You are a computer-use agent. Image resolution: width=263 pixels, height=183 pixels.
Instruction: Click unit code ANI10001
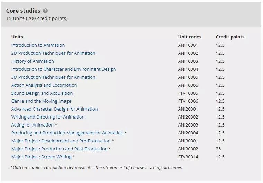pos(188,45)
